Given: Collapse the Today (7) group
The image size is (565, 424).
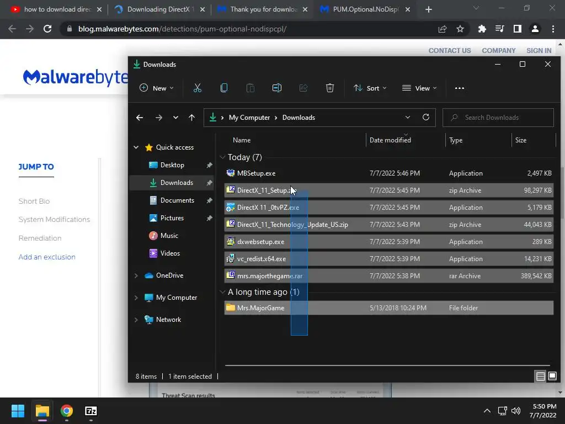Looking at the screenshot, I should (x=222, y=157).
